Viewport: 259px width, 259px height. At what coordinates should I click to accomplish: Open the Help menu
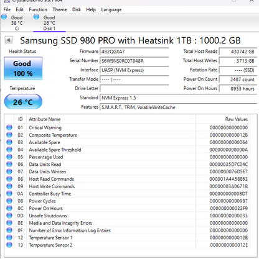click(91, 9)
